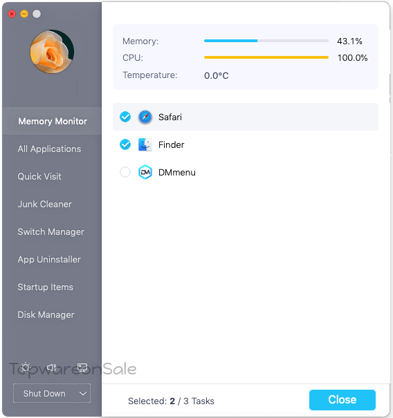The height and width of the screenshot is (418, 393).
Task: Navigate to App Uninstaller
Action: (x=49, y=260)
